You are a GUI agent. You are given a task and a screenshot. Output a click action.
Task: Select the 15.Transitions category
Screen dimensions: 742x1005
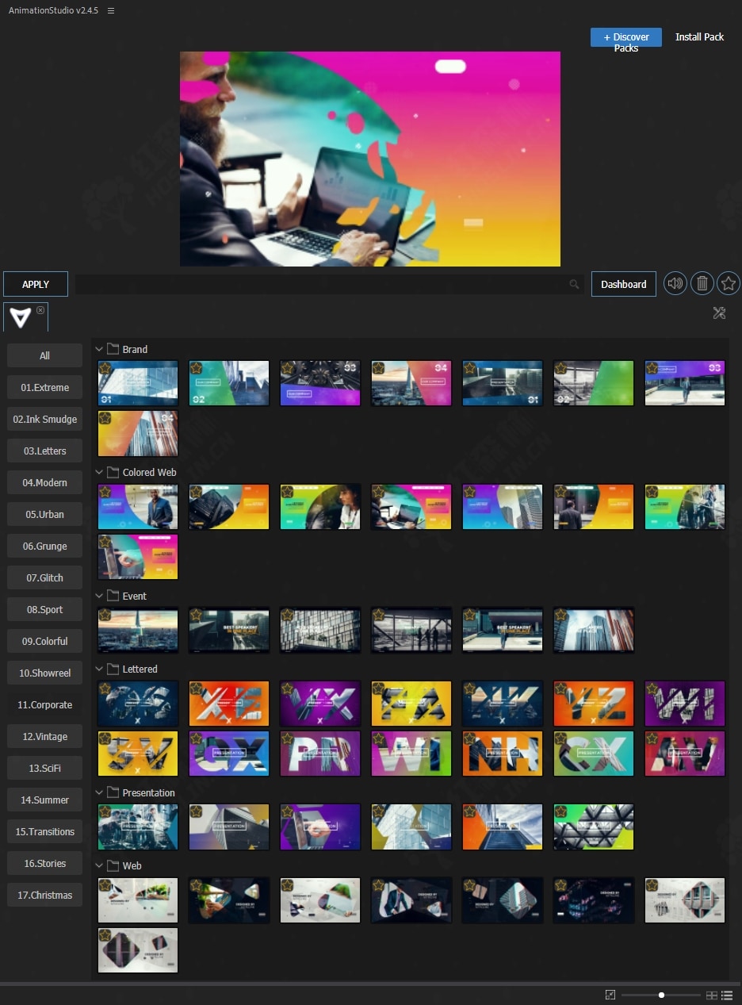pos(44,831)
